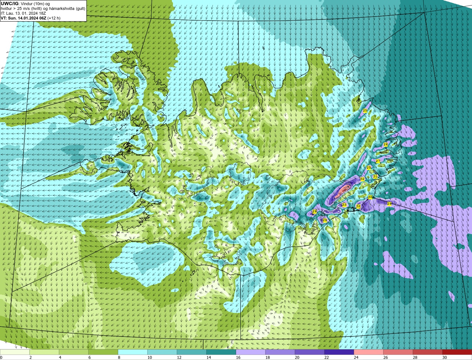Click the light cyan swatch between 8 and 10
Viewport: 472px width, 360px height.
pos(133,352)
